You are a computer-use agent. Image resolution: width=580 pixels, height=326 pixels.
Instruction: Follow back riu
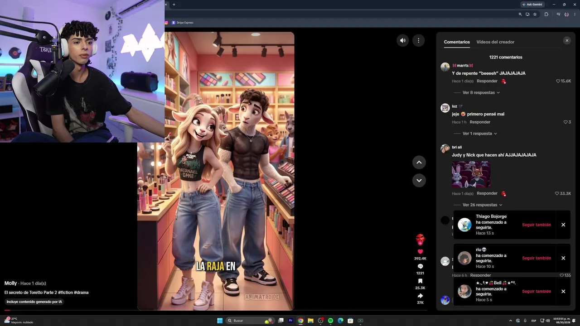coord(536,258)
